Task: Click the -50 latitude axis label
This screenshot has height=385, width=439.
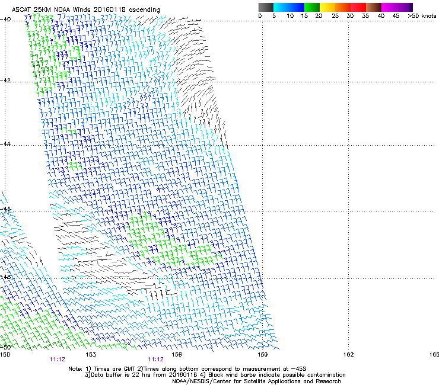Action: coord(5,347)
